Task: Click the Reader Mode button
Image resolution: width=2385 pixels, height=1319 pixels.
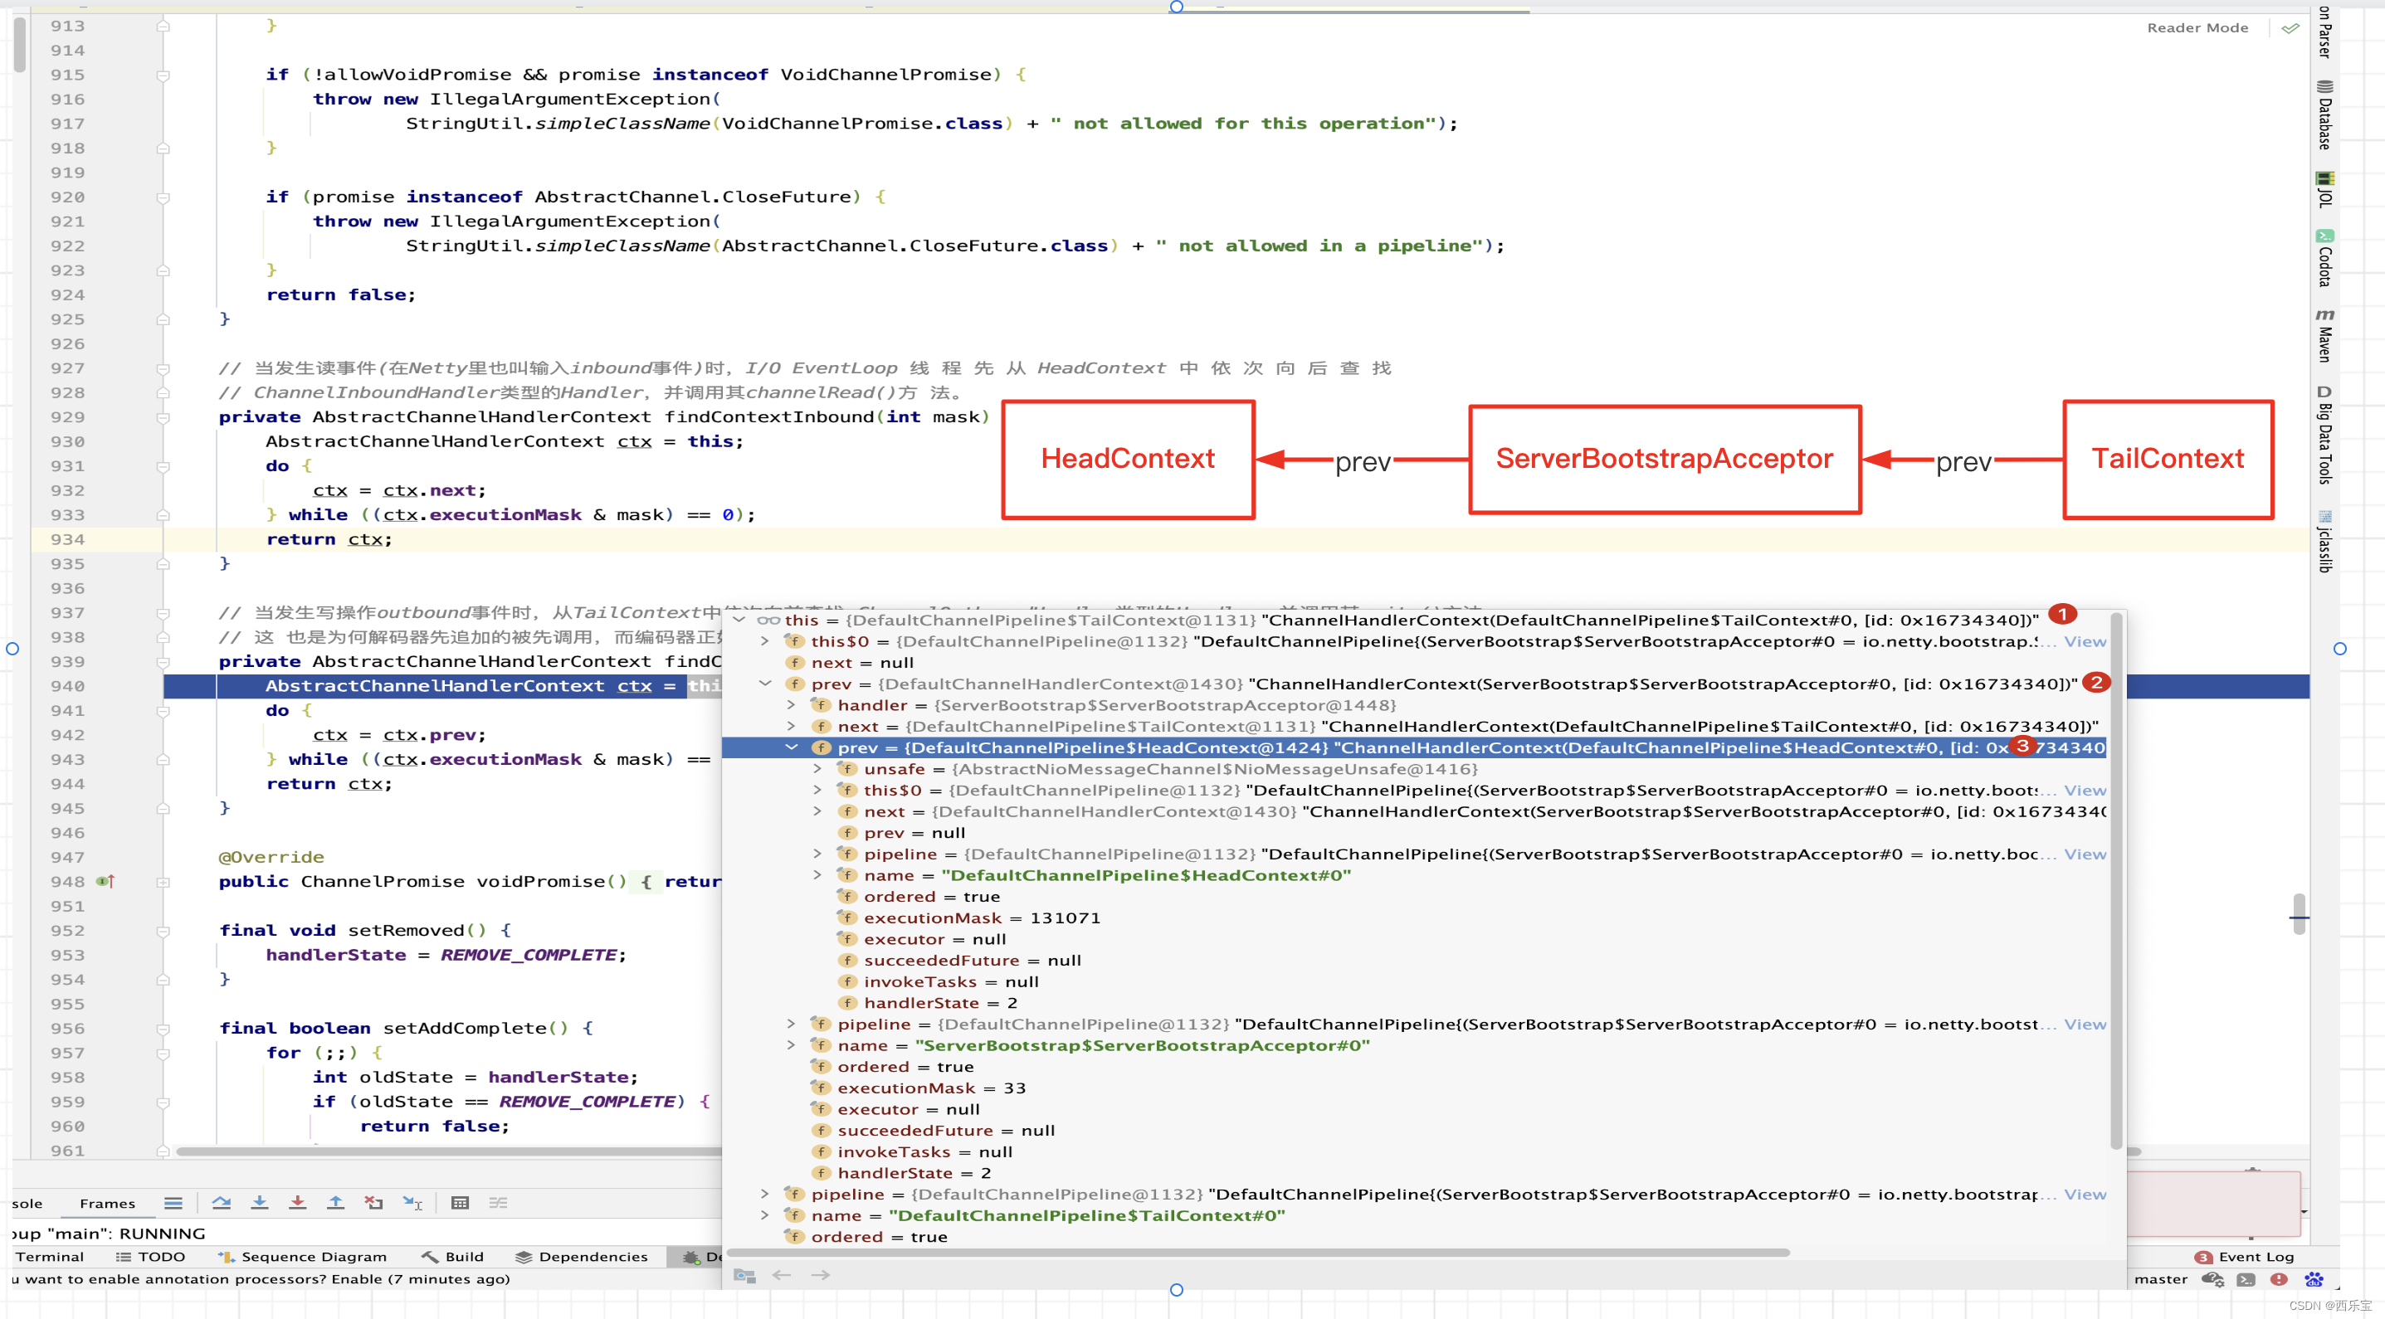Action: click(x=2197, y=27)
